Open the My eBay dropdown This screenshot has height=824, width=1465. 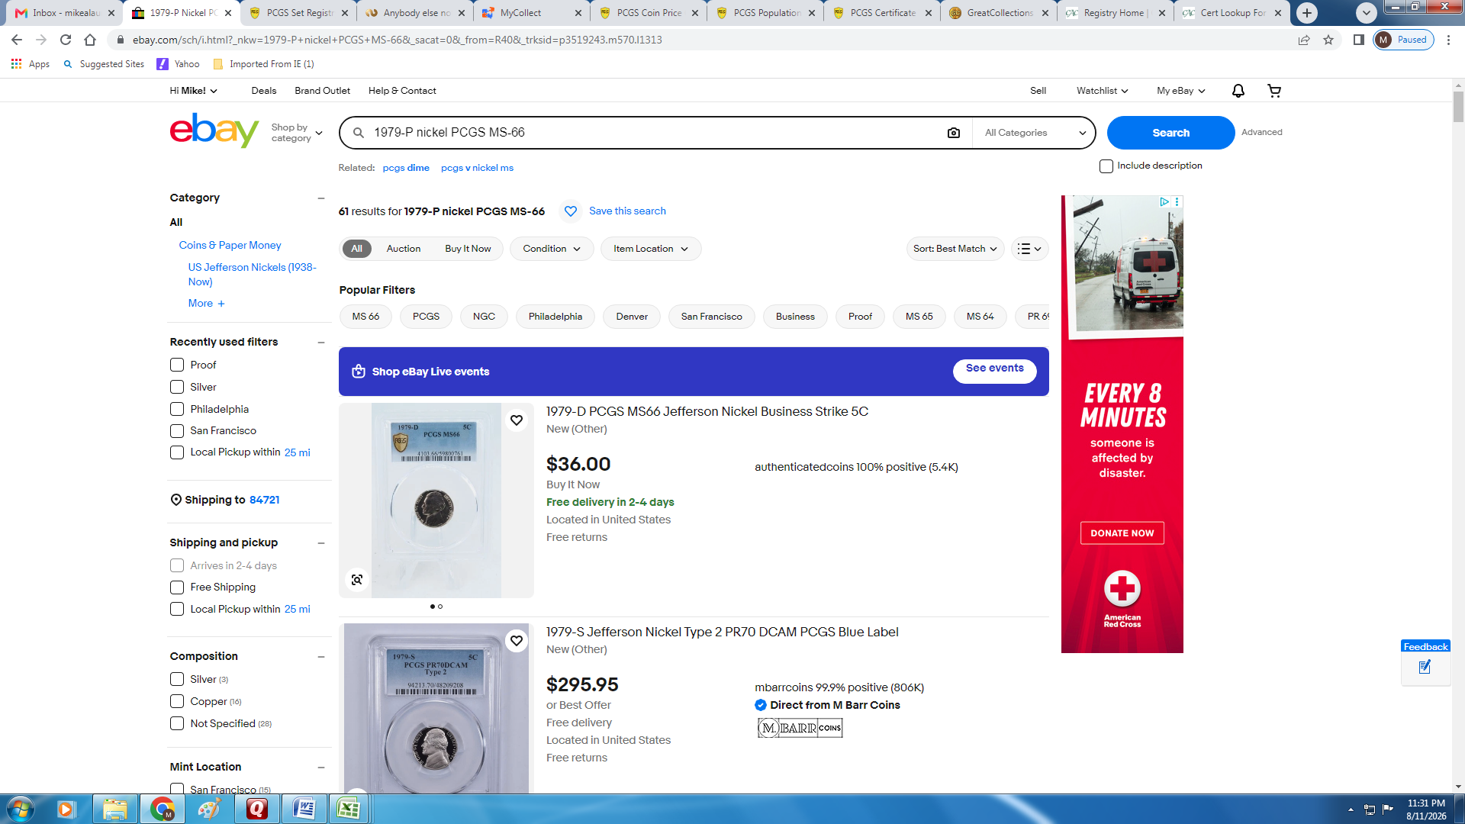point(1180,91)
